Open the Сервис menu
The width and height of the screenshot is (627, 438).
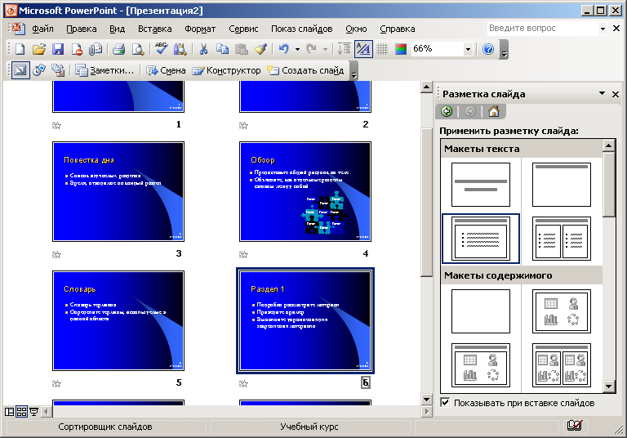[243, 29]
